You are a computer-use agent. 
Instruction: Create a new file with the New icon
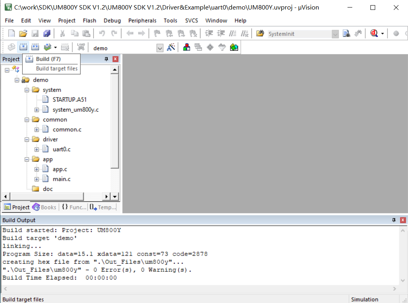click(11, 34)
